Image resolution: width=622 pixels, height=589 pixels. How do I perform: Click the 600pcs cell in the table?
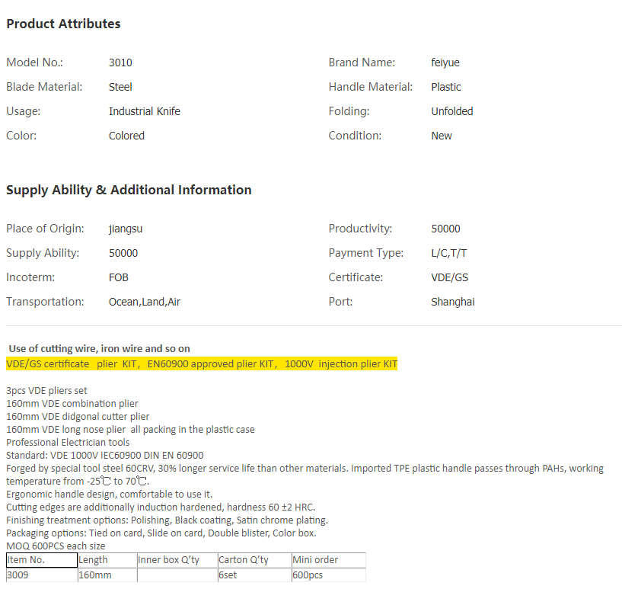click(x=328, y=575)
